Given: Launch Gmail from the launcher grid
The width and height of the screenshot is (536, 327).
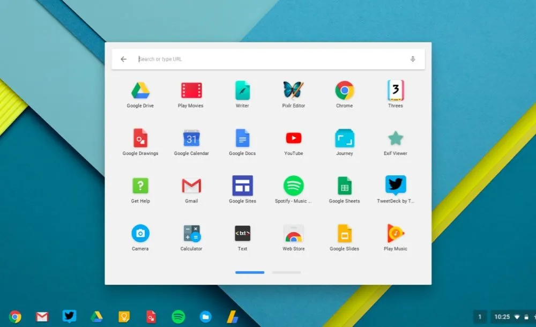Looking at the screenshot, I should pyautogui.click(x=191, y=185).
